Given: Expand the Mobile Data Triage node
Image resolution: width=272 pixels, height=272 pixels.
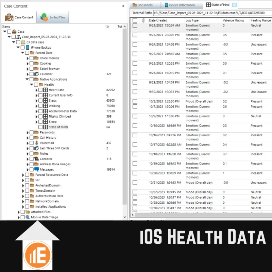Looking at the screenshot, I should coord(19,217).
